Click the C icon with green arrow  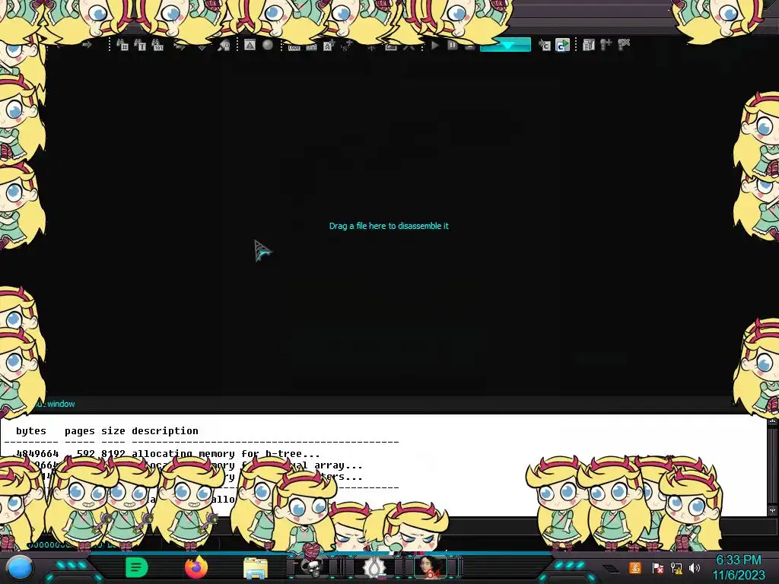click(562, 45)
